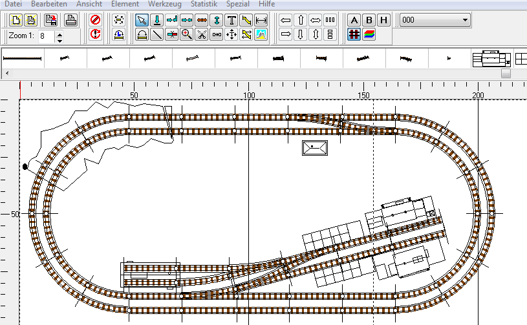Select the arrow pointer tool
The width and height of the screenshot is (527, 325).
click(142, 20)
